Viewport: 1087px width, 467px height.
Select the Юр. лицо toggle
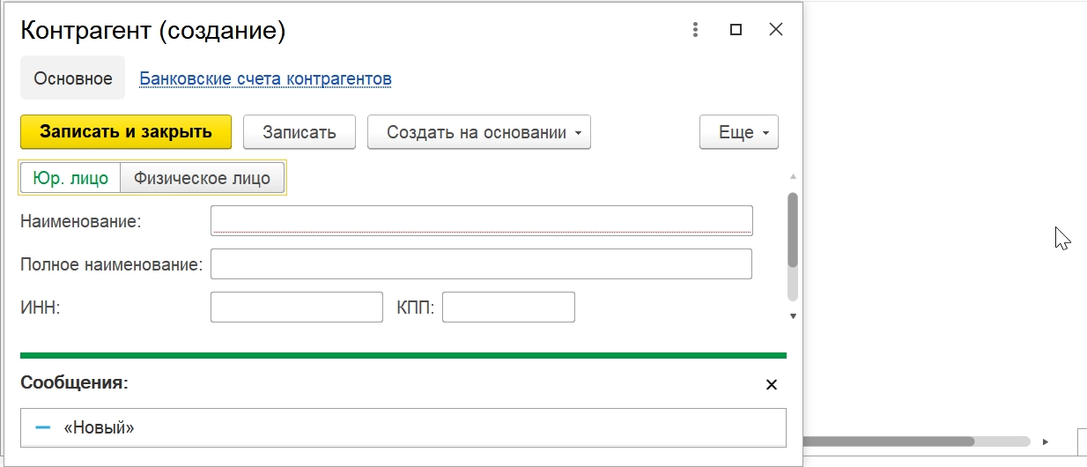pos(70,178)
